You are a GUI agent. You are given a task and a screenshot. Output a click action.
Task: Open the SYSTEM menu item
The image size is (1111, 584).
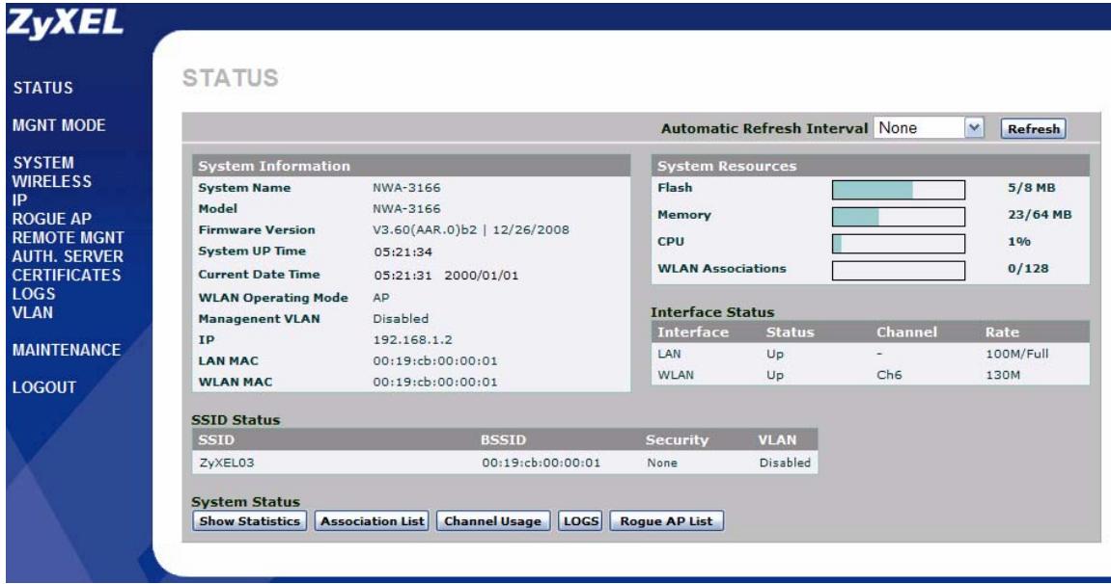tap(43, 163)
